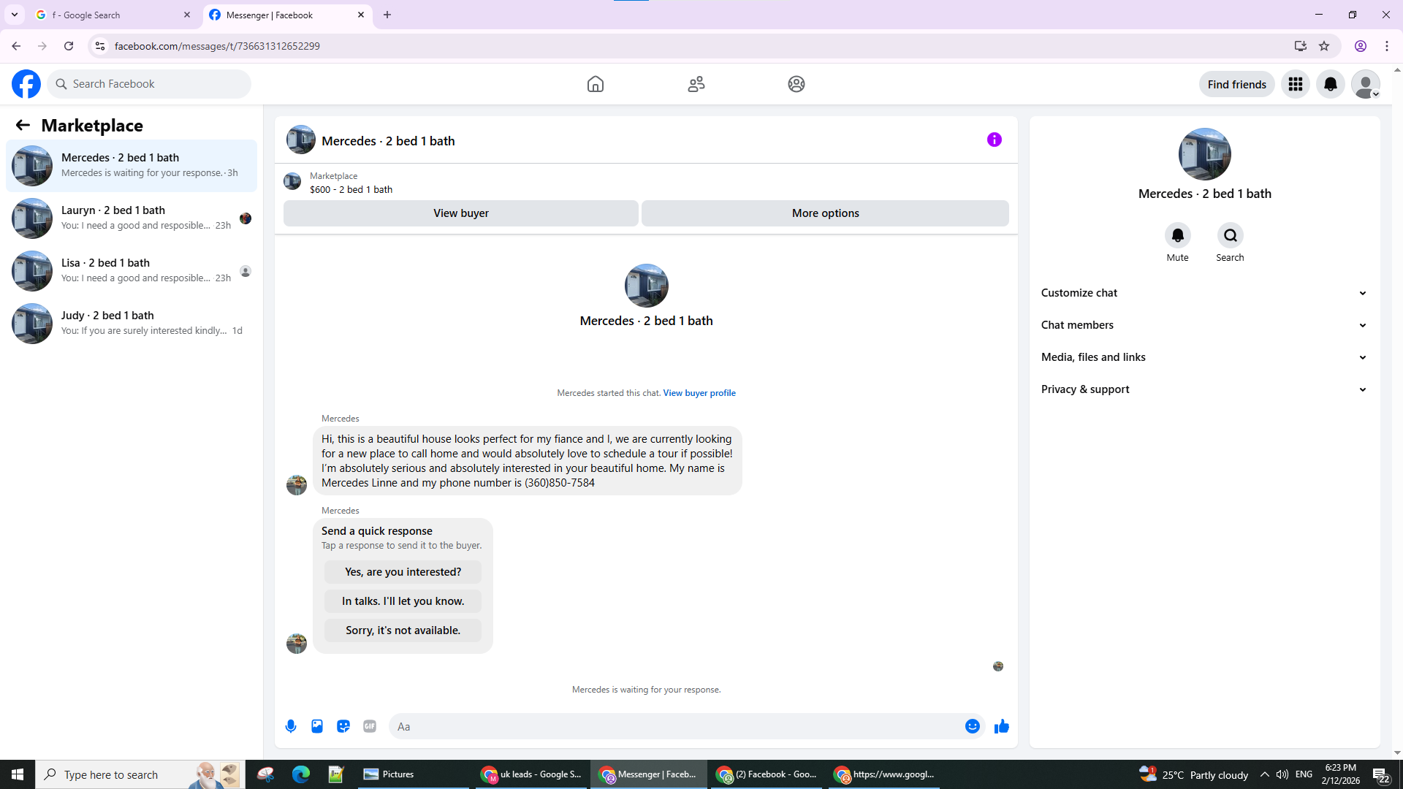Screen dimensions: 1403x789
Task: Open the Windows notification center
Action: click(x=1380, y=774)
